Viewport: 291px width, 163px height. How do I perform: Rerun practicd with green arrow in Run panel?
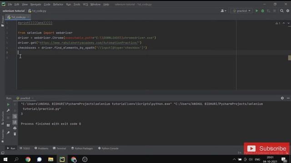point(8,105)
